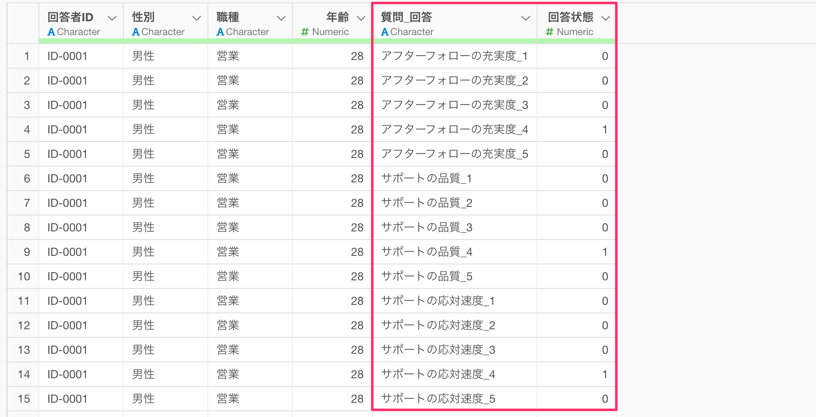Click the Numeric hash icon under 回答状態
Image resolution: width=816 pixels, height=417 pixels.
tap(550, 32)
